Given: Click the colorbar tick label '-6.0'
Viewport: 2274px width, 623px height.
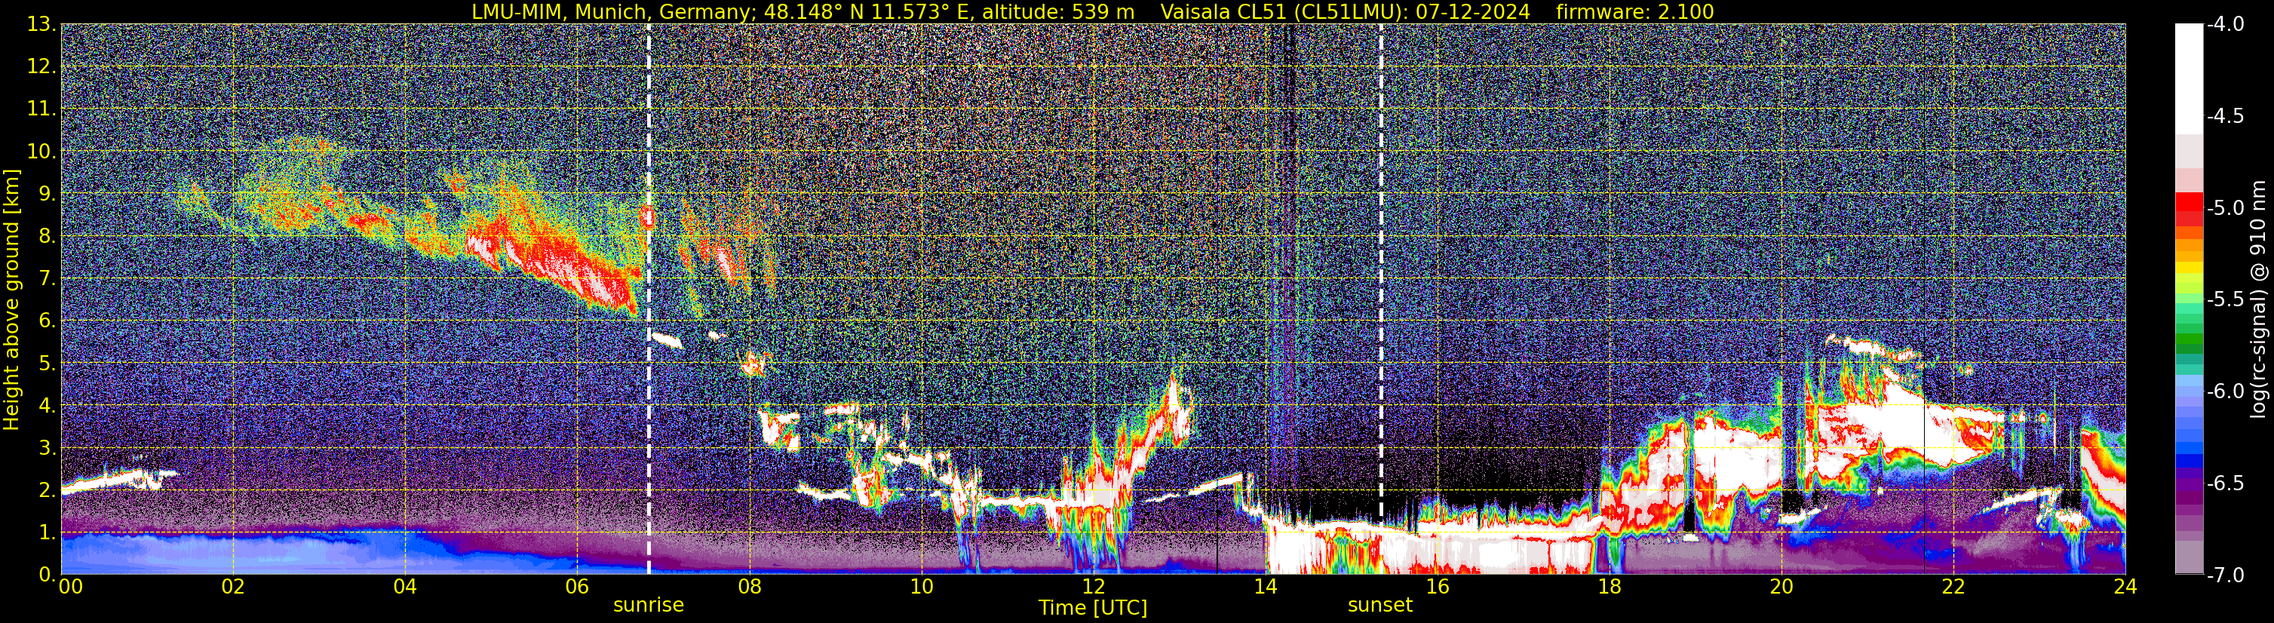Looking at the screenshot, I should pyautogui.click(x=2224, y=391).
